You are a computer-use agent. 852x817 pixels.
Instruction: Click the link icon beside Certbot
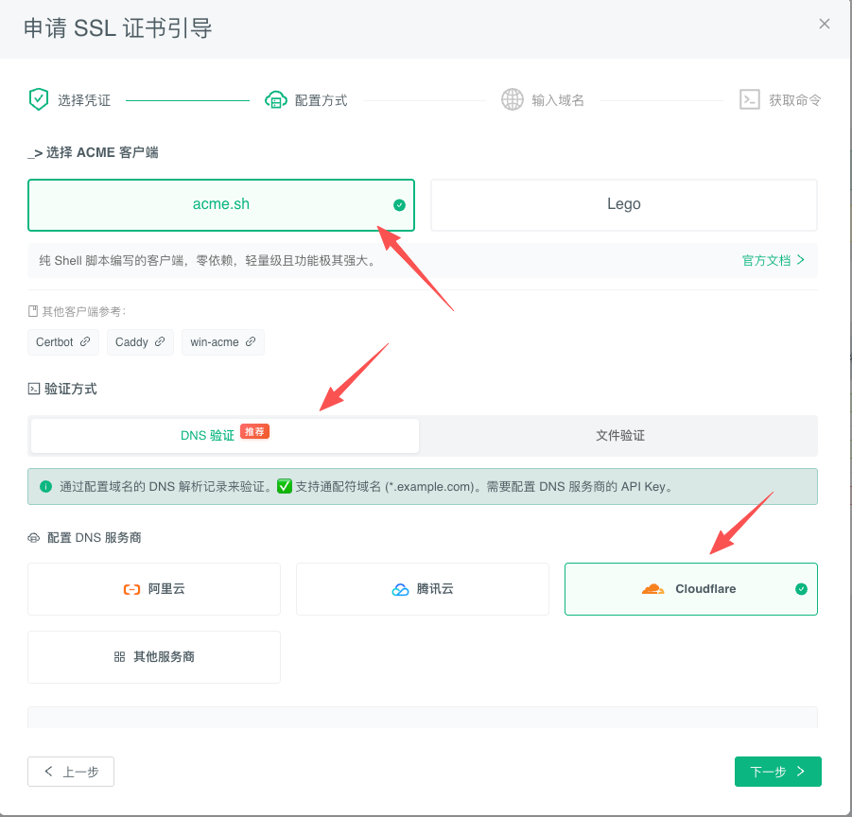[x=85, y=341]
